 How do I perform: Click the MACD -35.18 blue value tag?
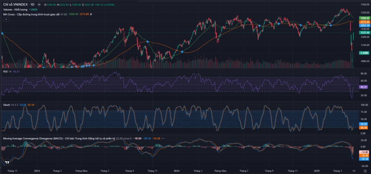pos(363,159)
